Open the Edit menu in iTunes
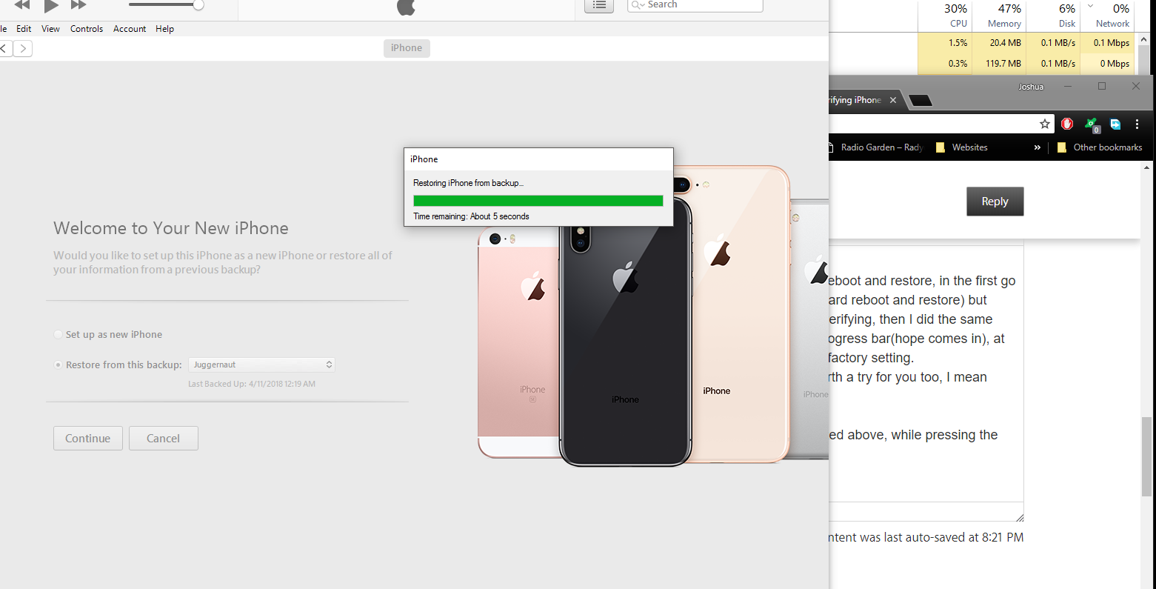 24,29
